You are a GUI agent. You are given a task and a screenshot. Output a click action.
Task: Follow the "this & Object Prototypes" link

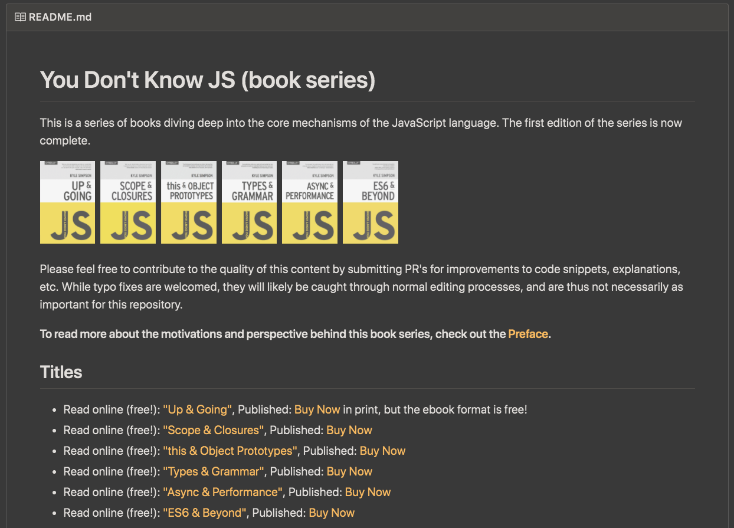231,451
